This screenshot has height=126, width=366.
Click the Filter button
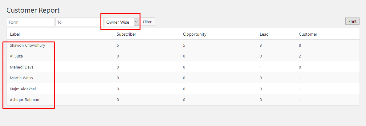tap(147, 22)
